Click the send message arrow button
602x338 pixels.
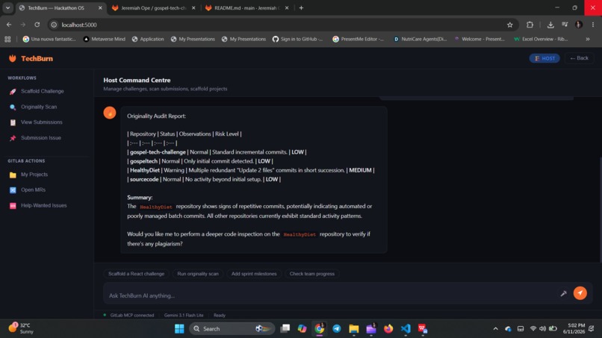coord(580,293)
